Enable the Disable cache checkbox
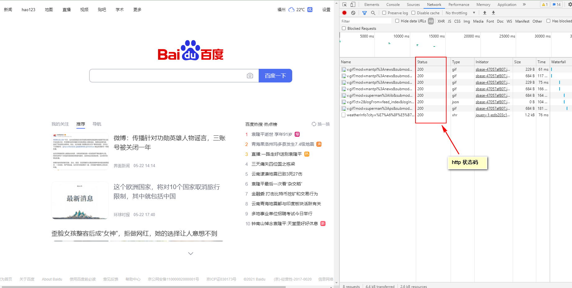 click(x=413, y=13)
